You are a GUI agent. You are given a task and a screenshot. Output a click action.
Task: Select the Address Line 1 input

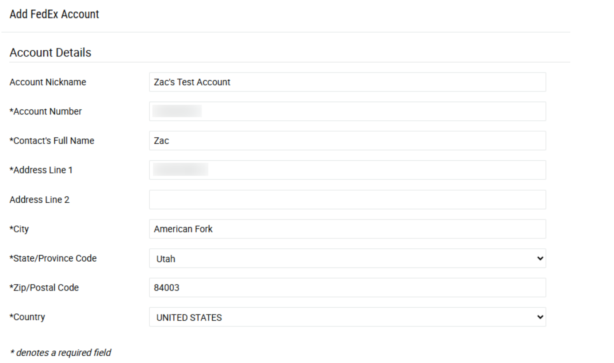click(347, 170)
